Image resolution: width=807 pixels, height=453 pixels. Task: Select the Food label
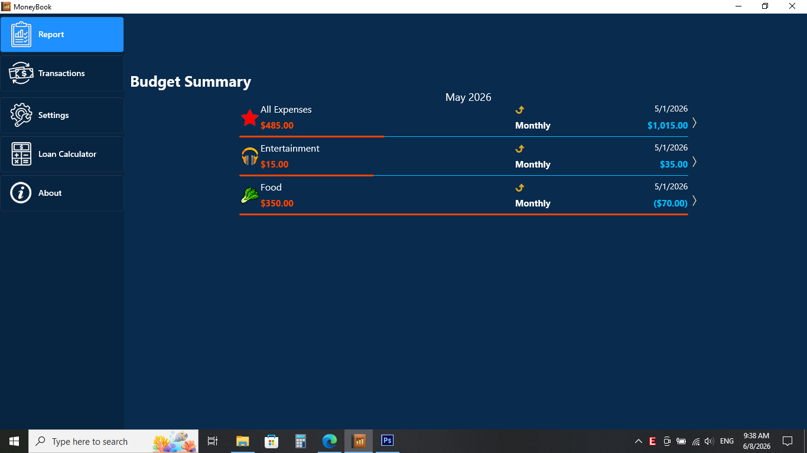[271, 188]
